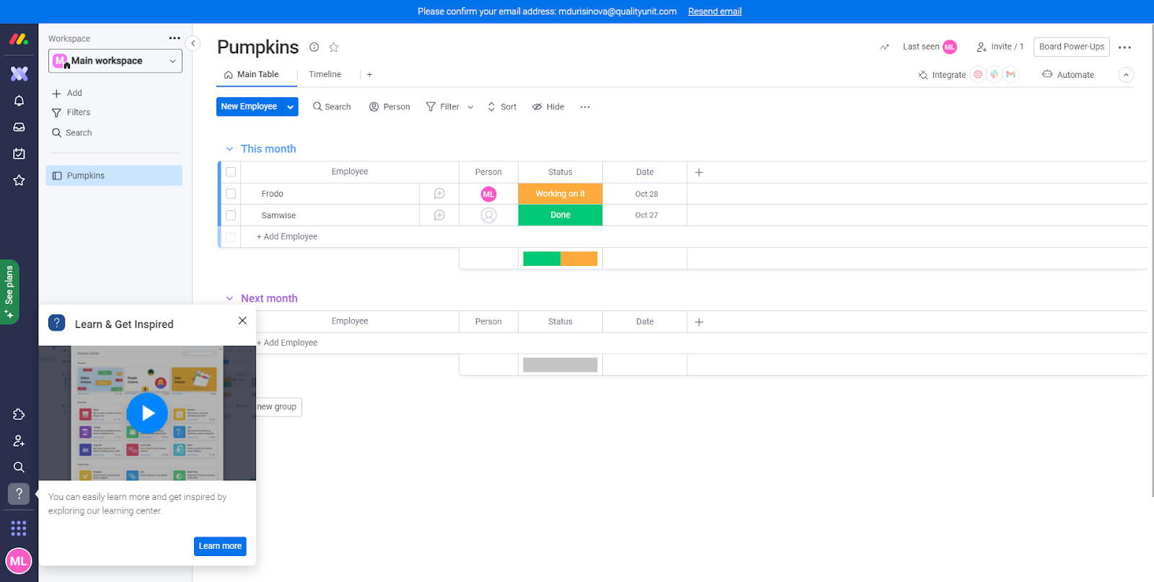Click the invite members sidebar icon
1154x582 pixels.
point(19,441)
